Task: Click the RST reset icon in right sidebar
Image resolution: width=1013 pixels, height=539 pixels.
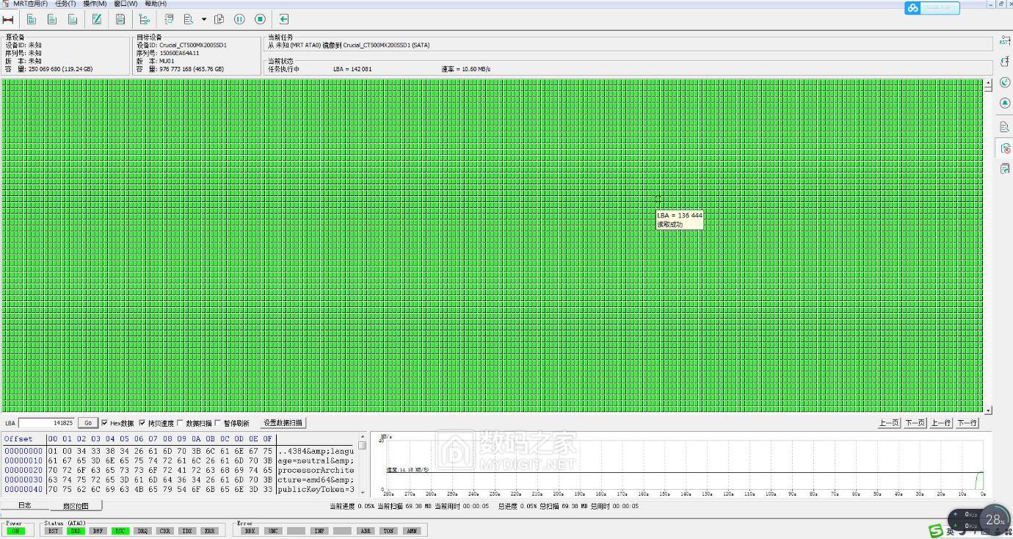Action: point(1005,41)
